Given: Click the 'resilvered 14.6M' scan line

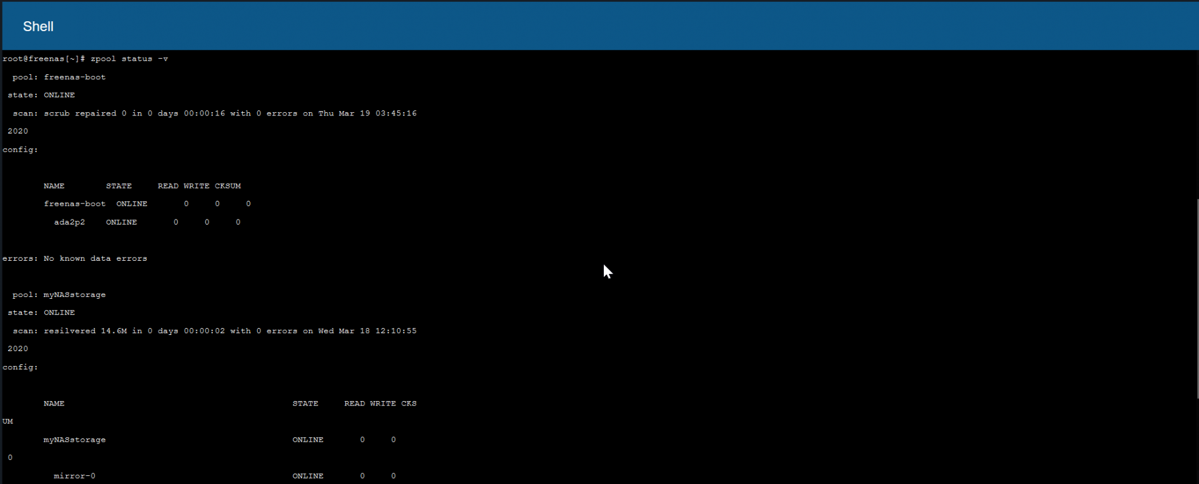Looking at the screenshot, I should 215,331.
